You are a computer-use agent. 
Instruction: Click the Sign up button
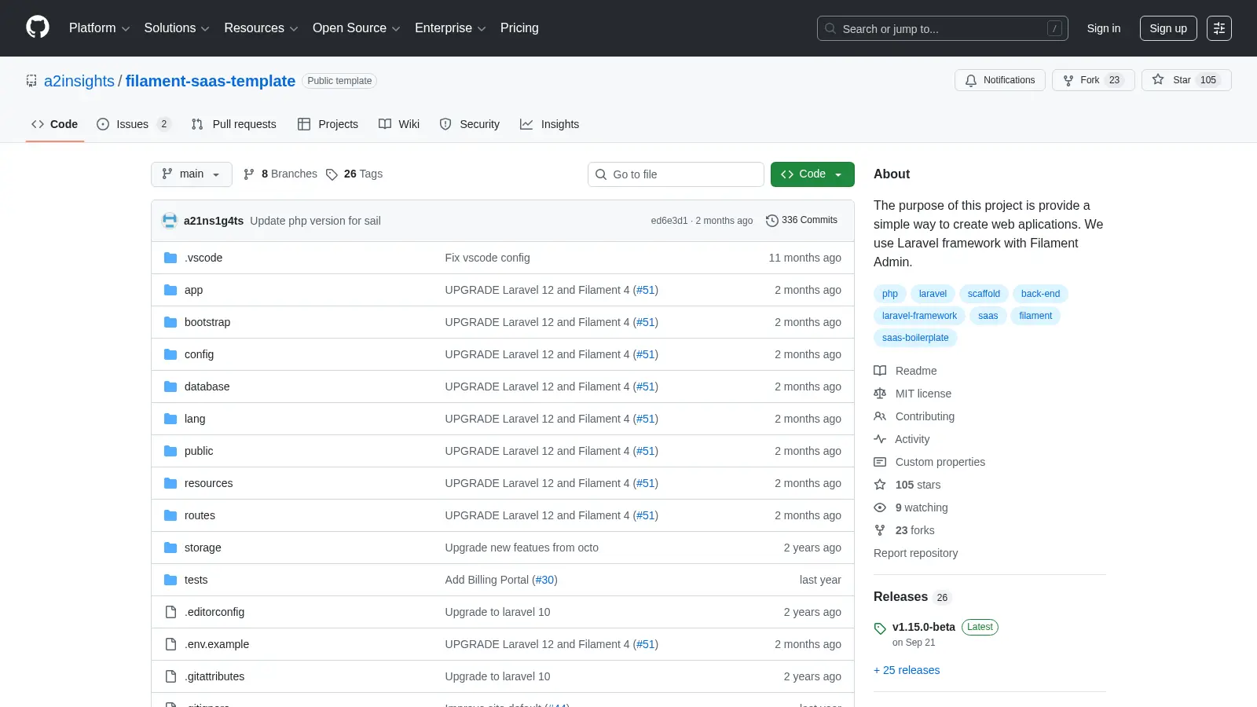pyautogui.click(x=1168, y=28)
